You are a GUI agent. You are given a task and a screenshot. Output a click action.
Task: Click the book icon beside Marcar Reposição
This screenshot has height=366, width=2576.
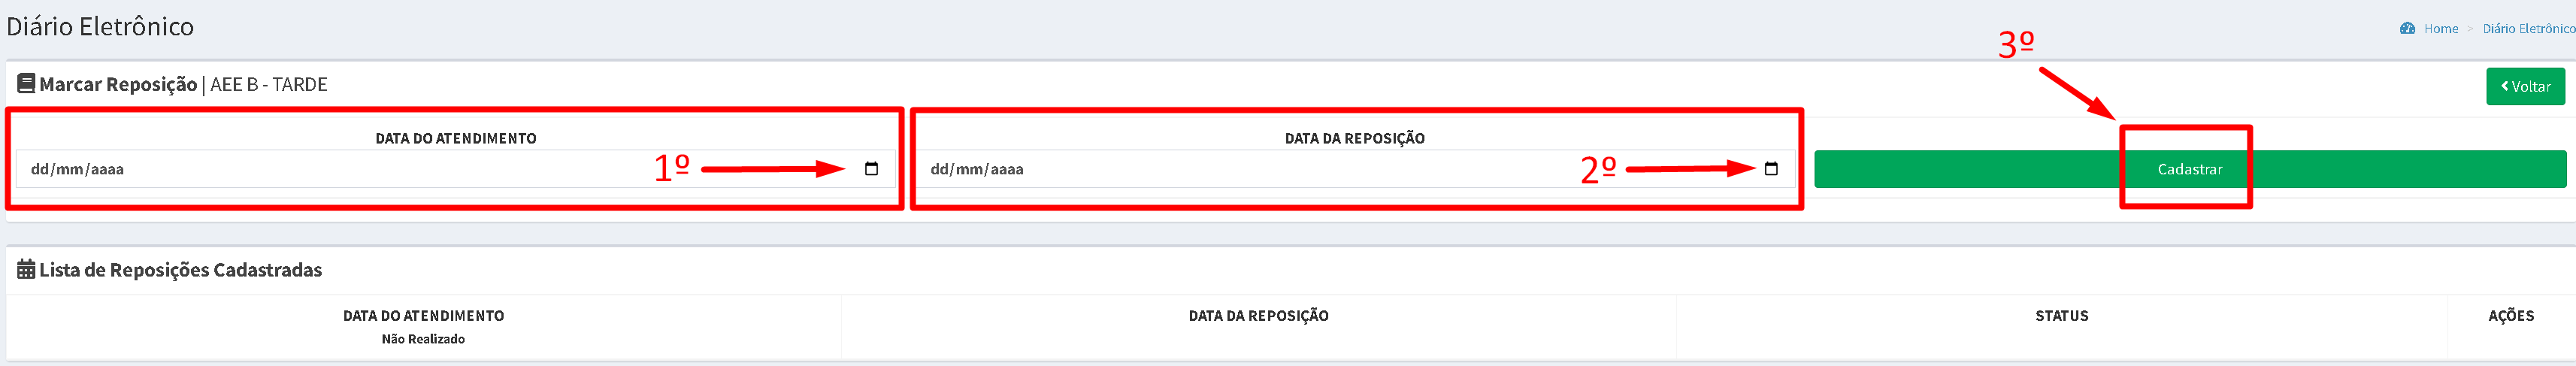(26, 84)
